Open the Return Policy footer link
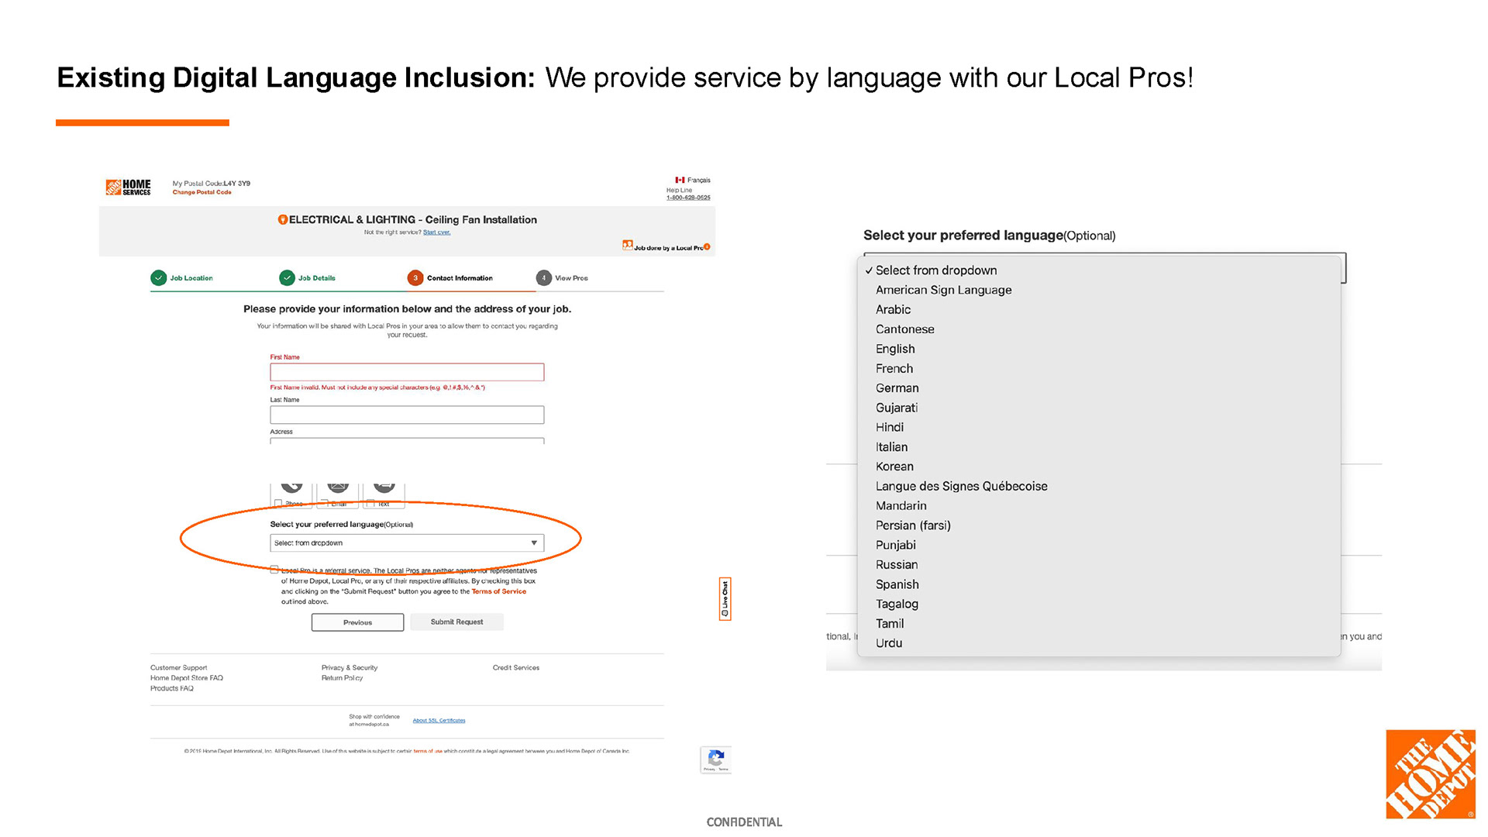 [x=342, y=678]
